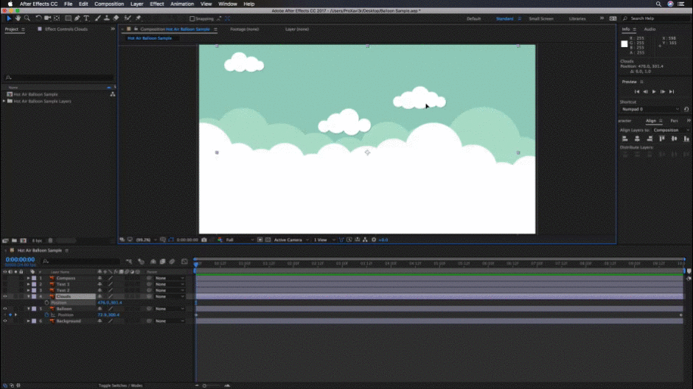Screen dimensions: 693x389
Task: Click Toggle Switches / Modes button
Action: point(120,385)
